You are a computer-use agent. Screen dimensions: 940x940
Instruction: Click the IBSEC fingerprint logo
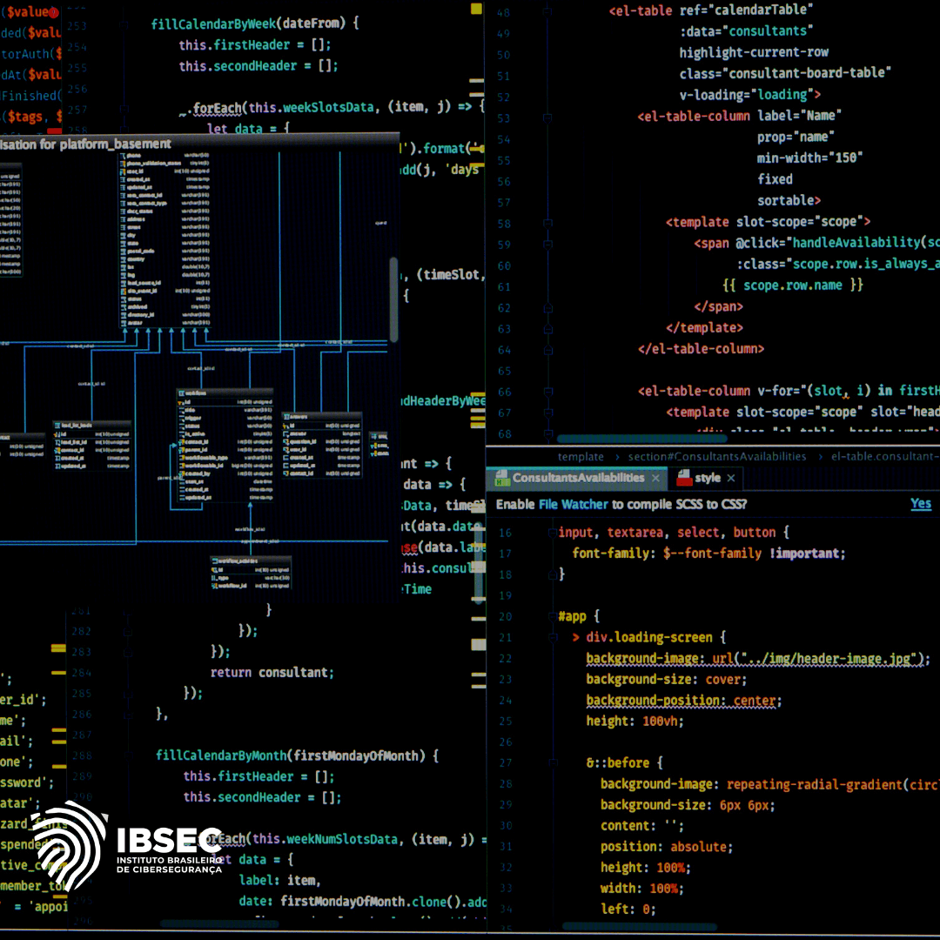coord(70,845)
